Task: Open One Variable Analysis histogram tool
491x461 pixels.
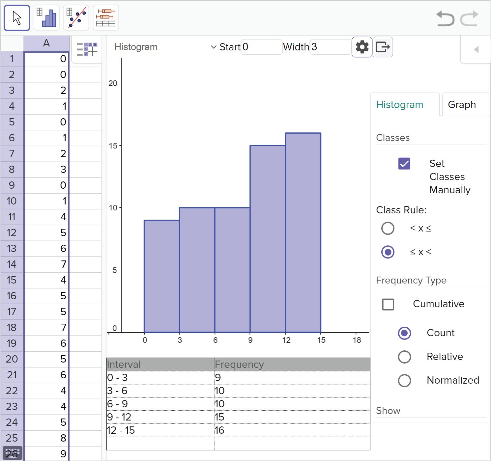Action: click(46, 18)
